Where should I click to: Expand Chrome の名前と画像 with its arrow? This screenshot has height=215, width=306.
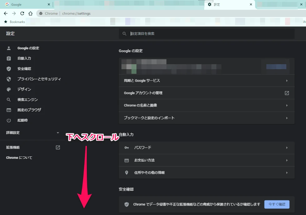pos(287,105)
